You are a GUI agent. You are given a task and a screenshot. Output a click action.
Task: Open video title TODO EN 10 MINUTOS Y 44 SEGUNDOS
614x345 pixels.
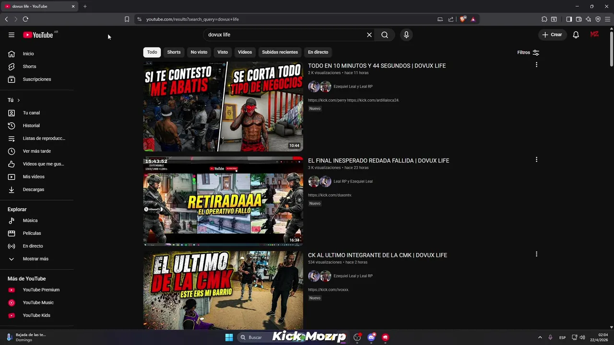coord(377,66)
